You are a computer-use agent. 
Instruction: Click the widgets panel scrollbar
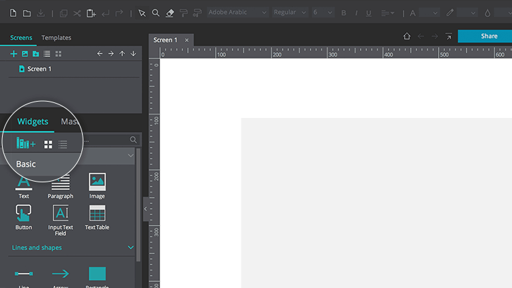(138, 205)
